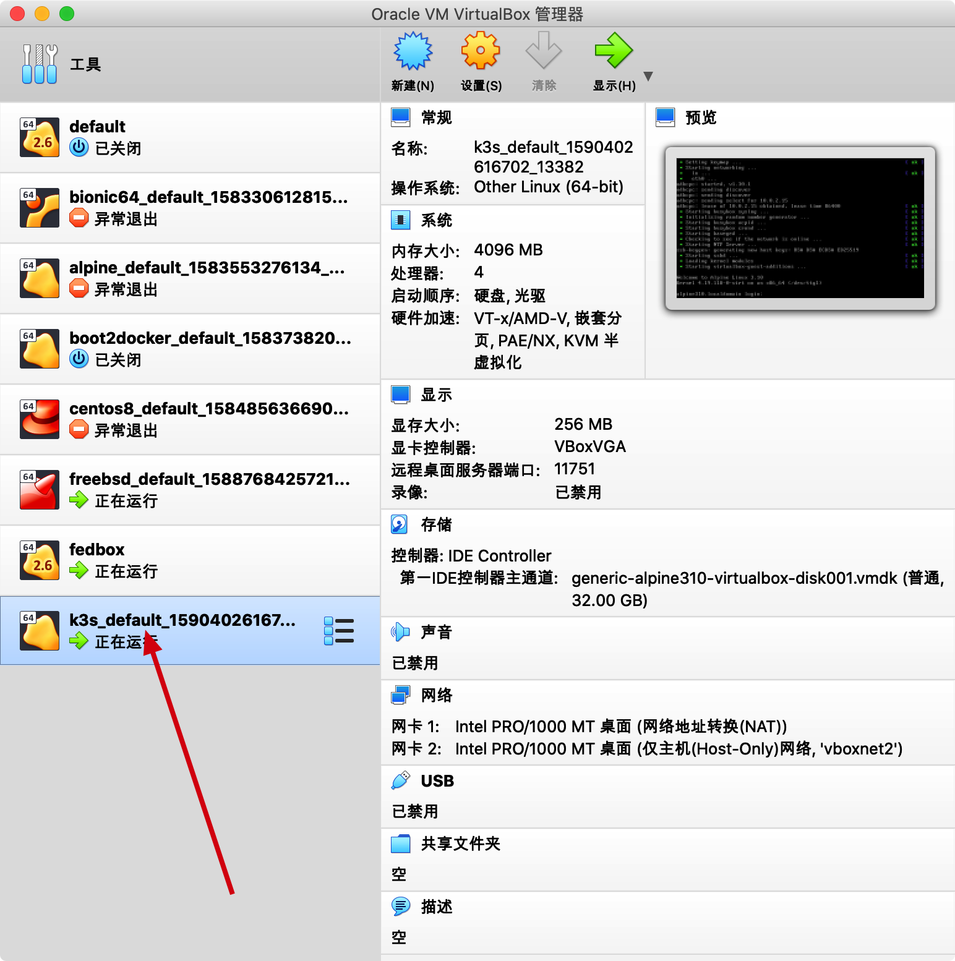Image resolution: width=955 pixels, height=961 pixels.
Task: Click the generic-alpine310-virtualbox-disk001.vmdk disk entry
Action: [x=758, y=589]
